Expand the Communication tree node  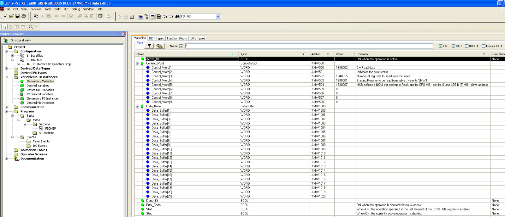click(6, 107)
